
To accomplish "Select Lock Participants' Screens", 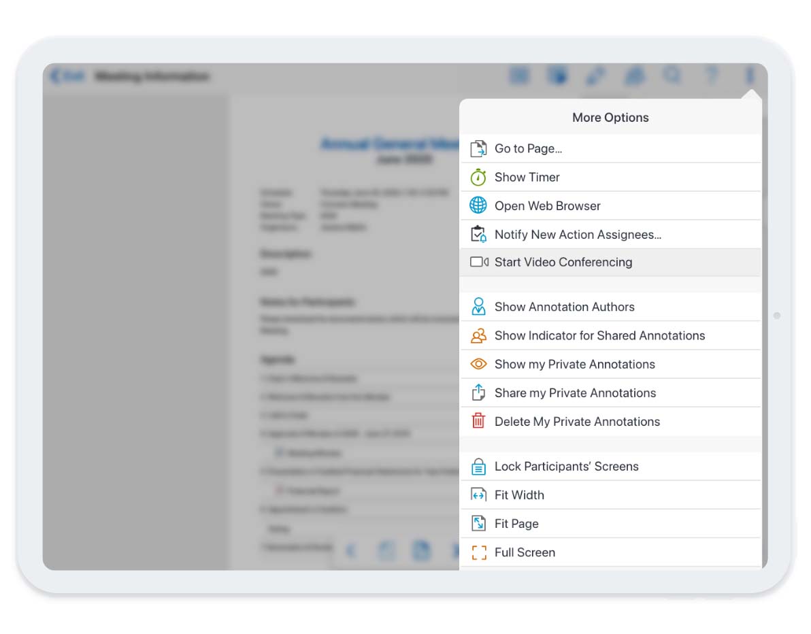I will click(566, 467).
